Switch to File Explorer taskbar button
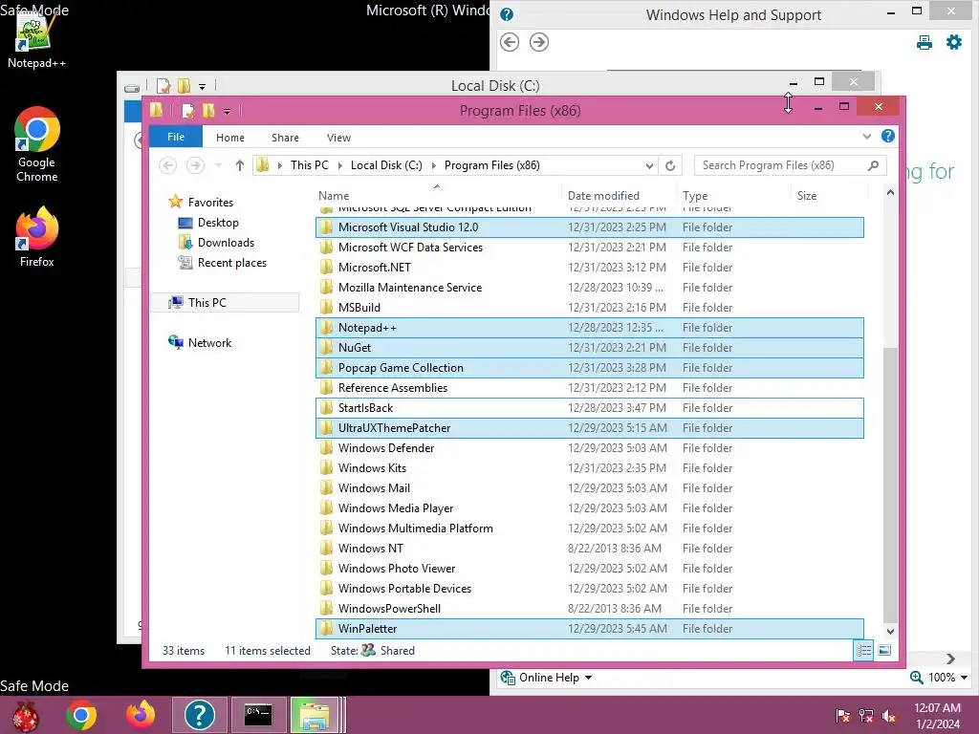This screenshot has height=734, width=979. tap(315, 715)
